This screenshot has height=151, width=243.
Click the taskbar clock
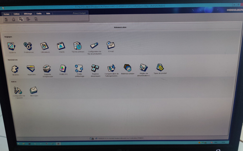tap(223, 142)
